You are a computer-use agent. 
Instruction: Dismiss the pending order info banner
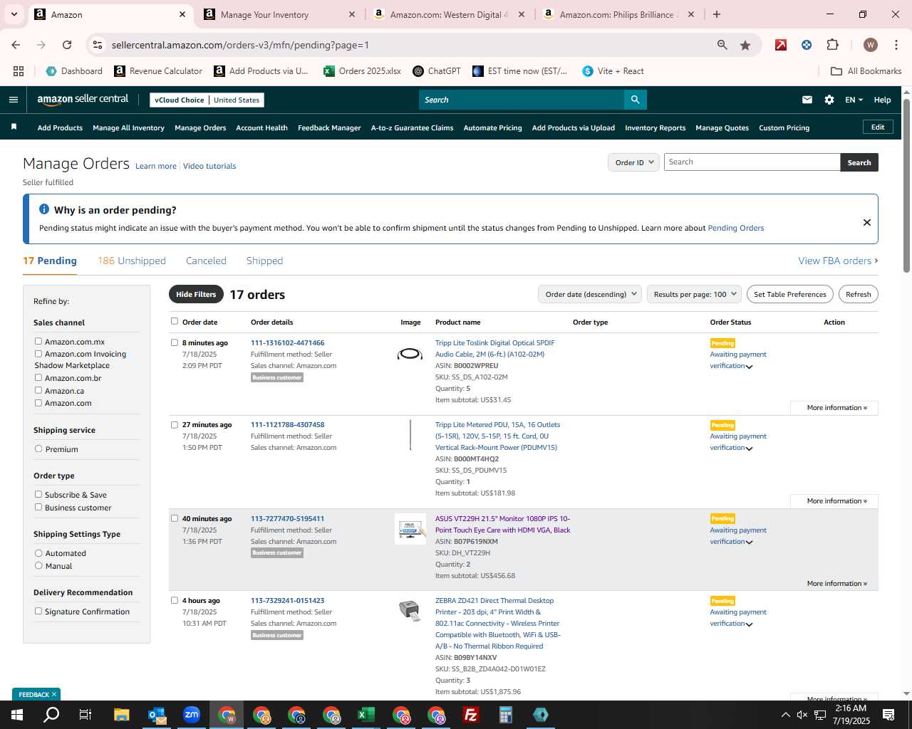click(867, 222)
